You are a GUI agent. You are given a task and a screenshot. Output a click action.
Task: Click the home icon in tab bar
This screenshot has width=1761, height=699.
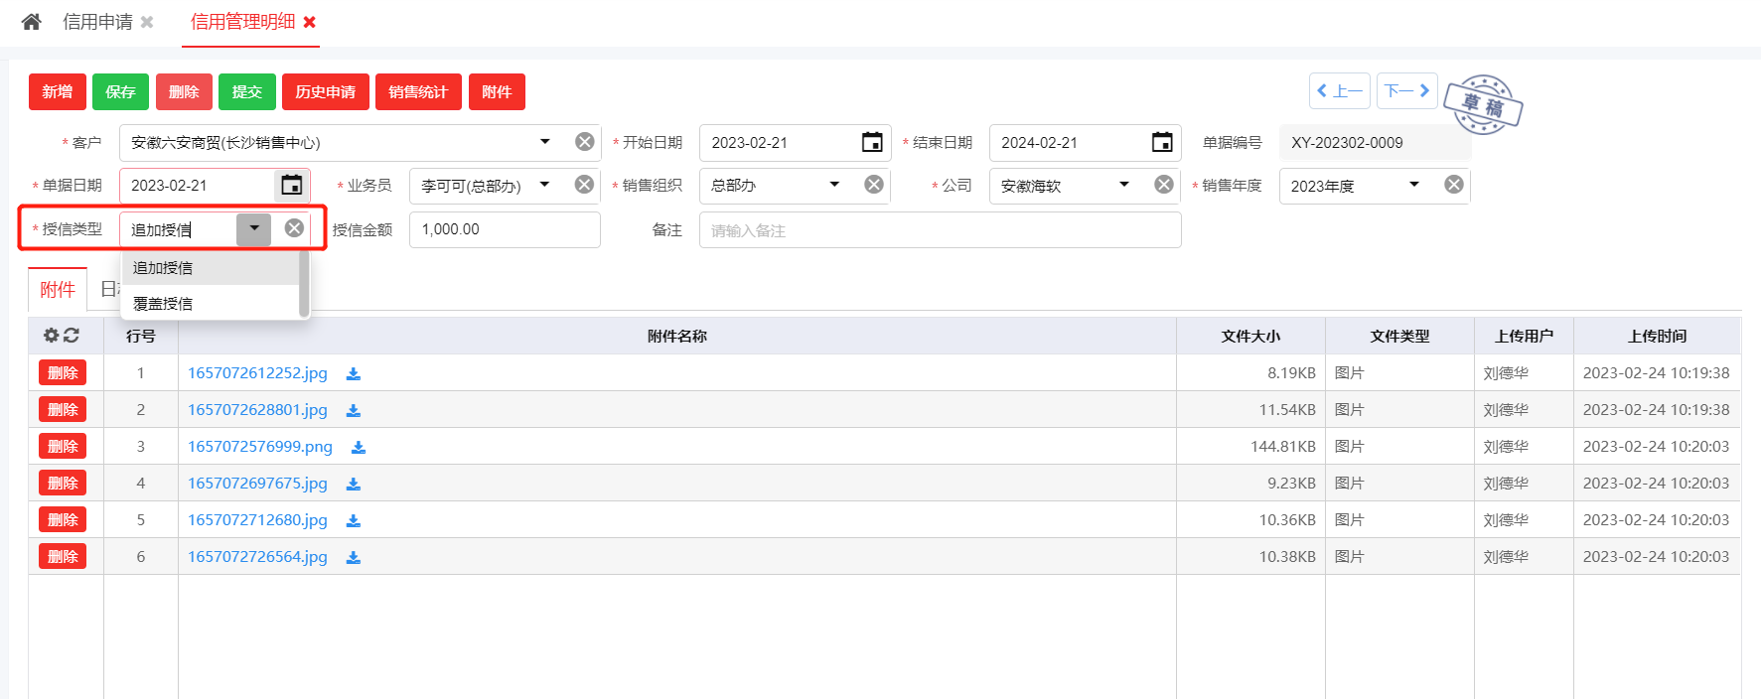click(32, 22)
